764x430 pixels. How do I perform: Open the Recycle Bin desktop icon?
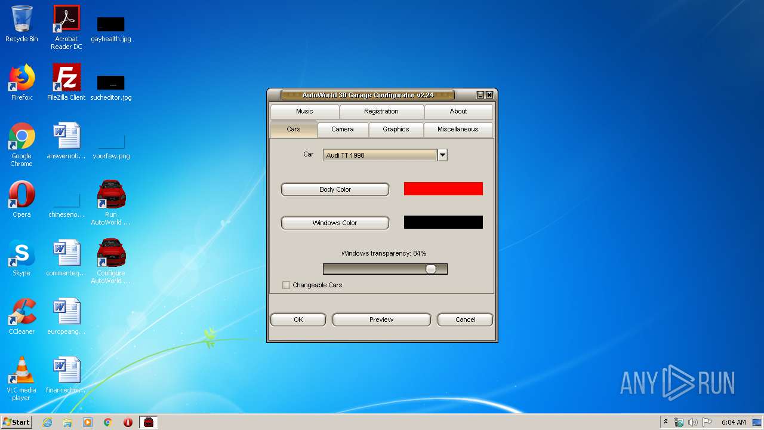click(x=21, y=24)
